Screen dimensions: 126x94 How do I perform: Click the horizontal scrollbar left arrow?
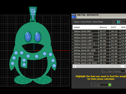[74, 66]
